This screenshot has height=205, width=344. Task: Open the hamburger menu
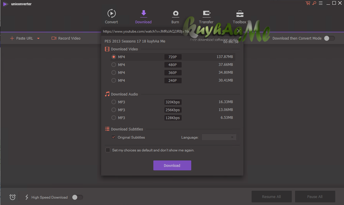(x=320, y=3)
